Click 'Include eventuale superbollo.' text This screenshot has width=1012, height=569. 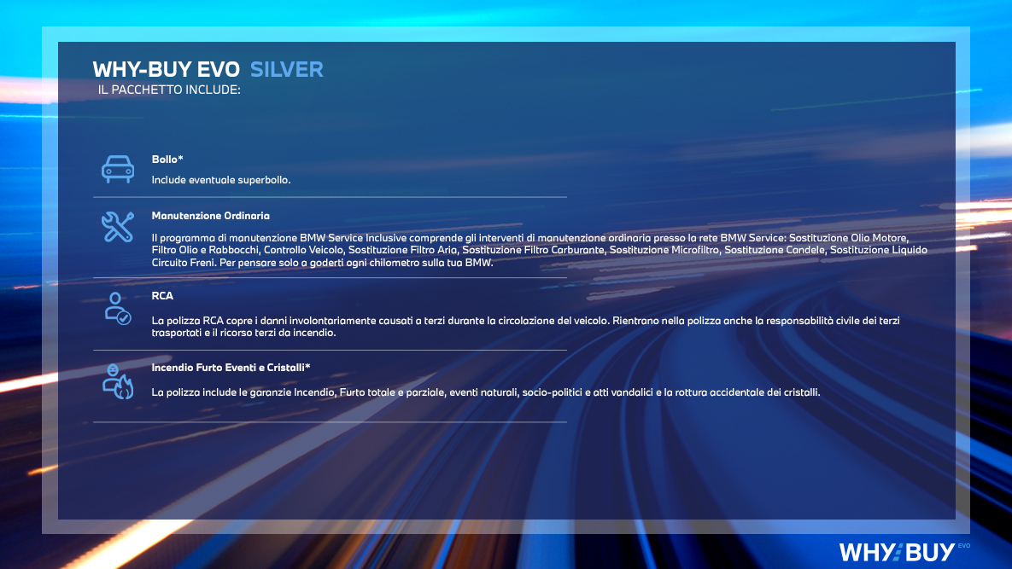tap(220, 180)
